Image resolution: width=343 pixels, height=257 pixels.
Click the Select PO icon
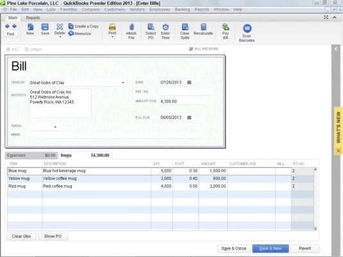[x=151, y=27]
